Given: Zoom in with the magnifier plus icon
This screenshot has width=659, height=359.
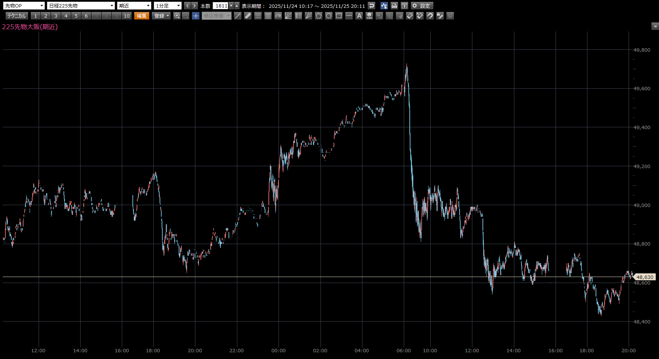Looking at the screenshot, I should pyautogui.click(x=177, y=16).
